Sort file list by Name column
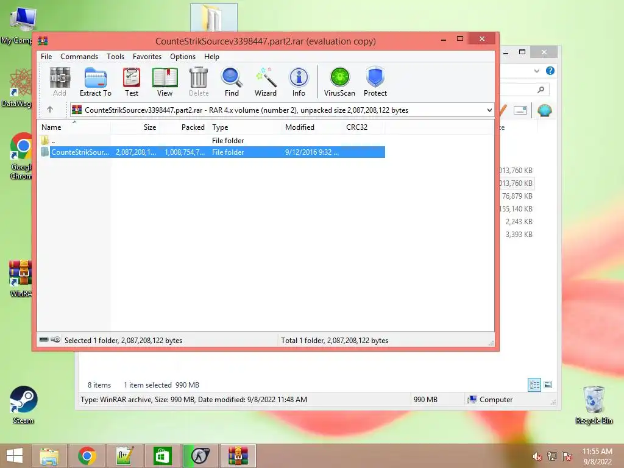 (74, 127)
